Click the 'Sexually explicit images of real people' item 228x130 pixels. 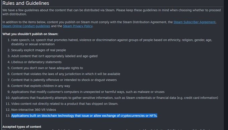[39, 50]
